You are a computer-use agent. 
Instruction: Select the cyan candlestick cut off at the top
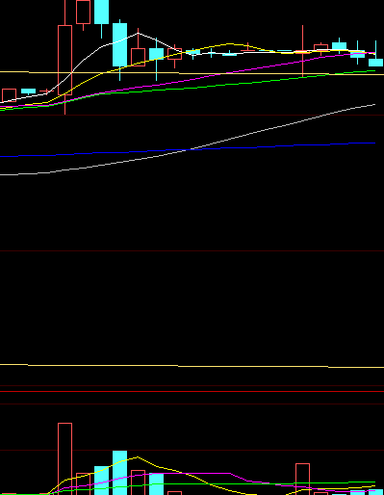[x=101, y=12]
